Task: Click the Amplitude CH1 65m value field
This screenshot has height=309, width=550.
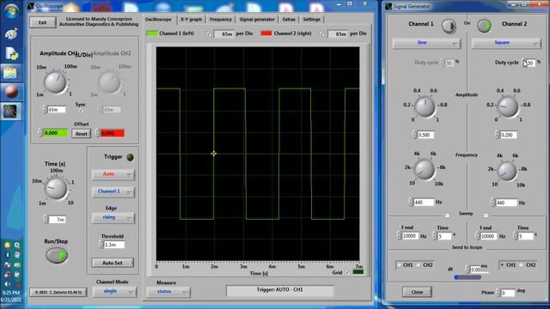Action: click(57, 110)
